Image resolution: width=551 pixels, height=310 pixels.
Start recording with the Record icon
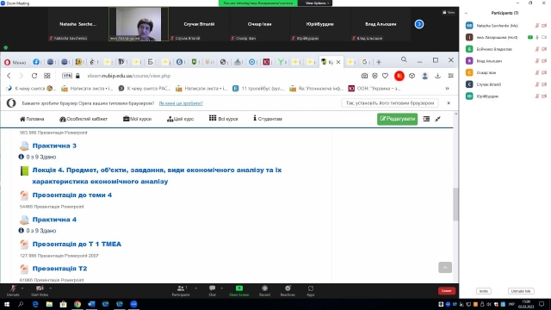pyautogui.click(x=264, y=288)
